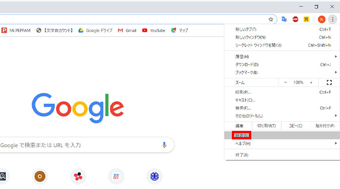
Task: Open the Mi PEPPAM bookmark
Action: [16, 30]
